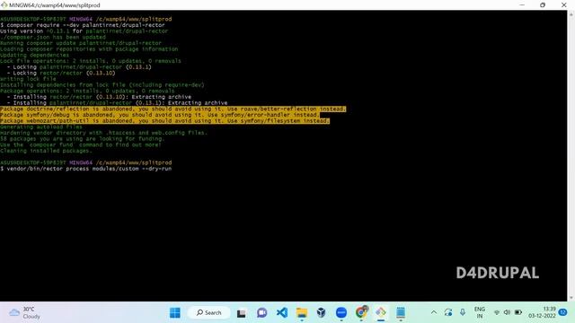The height and width of the screenshot is (323, 575).
Task: Click the 'Package doctrine/reflection is abandoned' warning line
Action: (172, 109)
